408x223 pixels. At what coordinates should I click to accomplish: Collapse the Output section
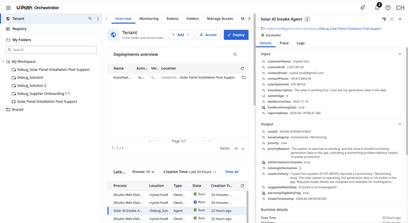click(x=400, y=124)
